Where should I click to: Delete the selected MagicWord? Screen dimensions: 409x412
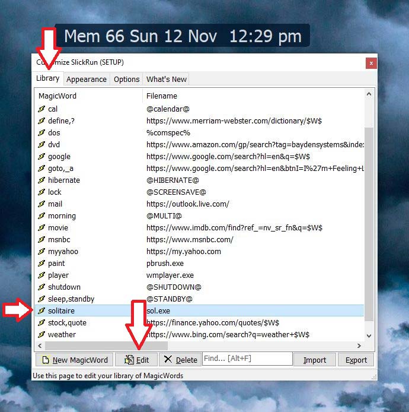point(180,360)
